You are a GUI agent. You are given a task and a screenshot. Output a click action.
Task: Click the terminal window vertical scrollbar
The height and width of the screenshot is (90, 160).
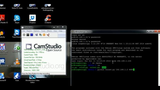pyautogui.click(x=159, y=60)
